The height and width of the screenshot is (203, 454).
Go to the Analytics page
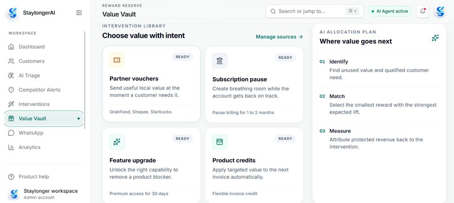pyautogui.click(x=44, y=147)
